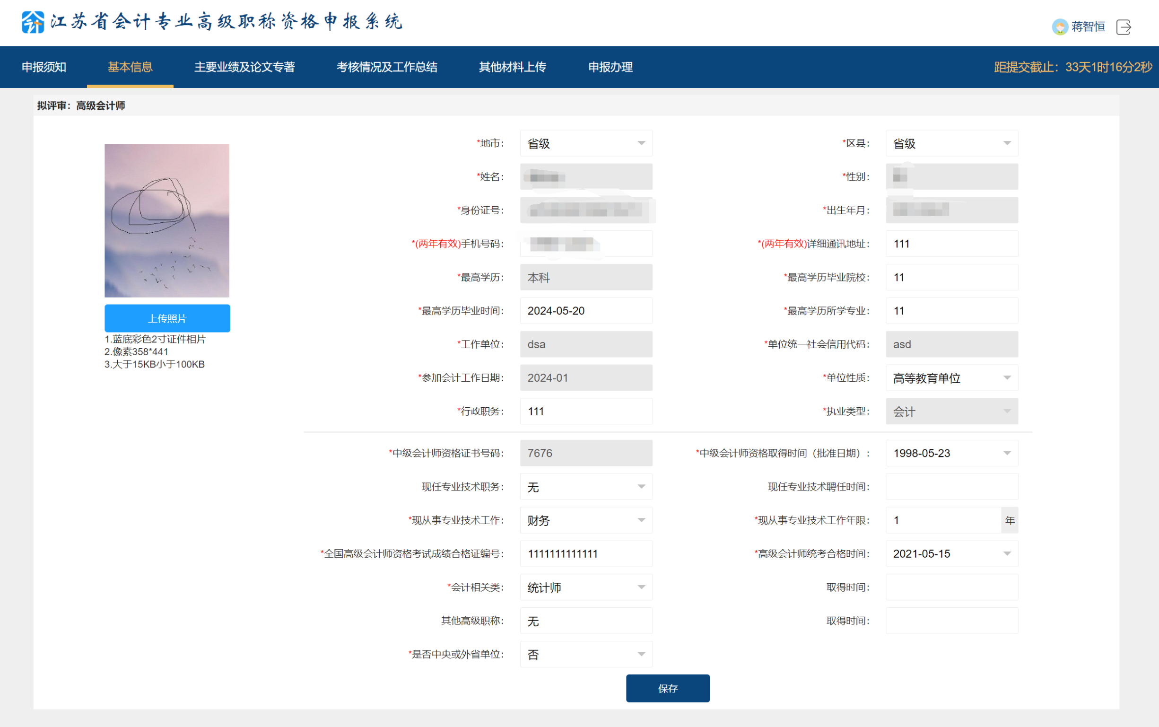Image resolution: width=1159 pixels, height=727 pixels.
Task: Open the 主要业绩及论文专著 tab
Action: pos(244,67)
